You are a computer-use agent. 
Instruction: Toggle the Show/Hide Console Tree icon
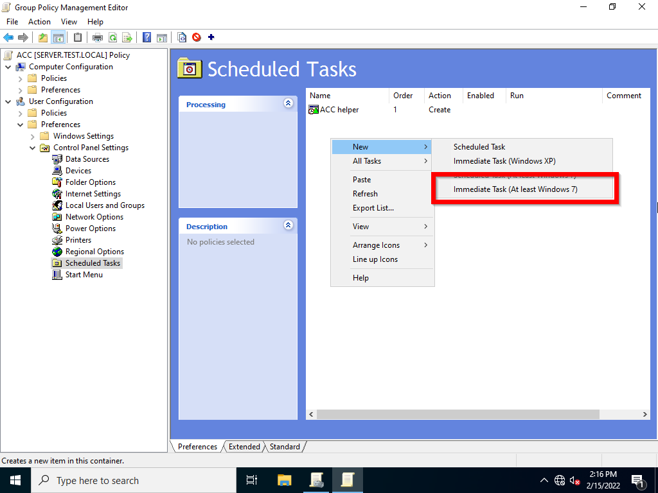click(x=58, y=37)
